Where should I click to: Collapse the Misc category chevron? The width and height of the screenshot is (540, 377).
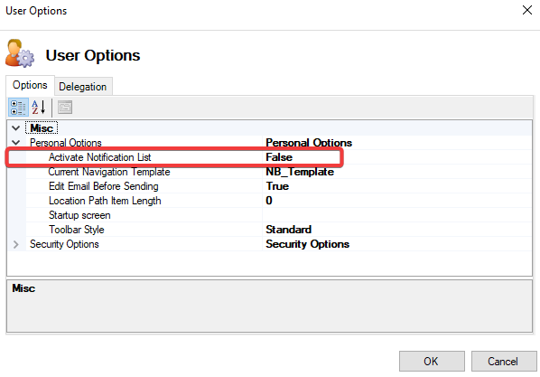point(16,128)
